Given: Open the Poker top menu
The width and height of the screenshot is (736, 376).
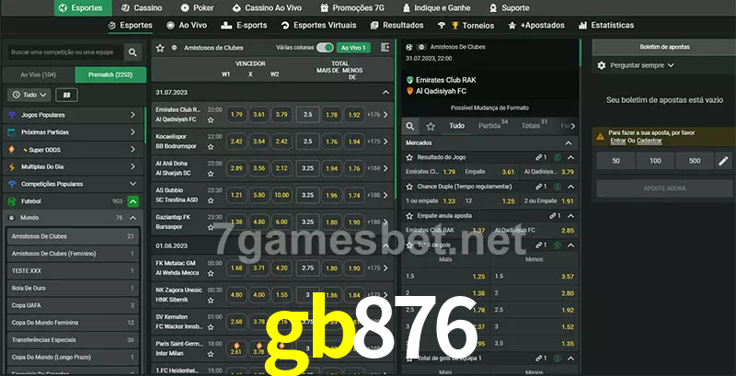Looking at the screenshot, I should (197, 8).
